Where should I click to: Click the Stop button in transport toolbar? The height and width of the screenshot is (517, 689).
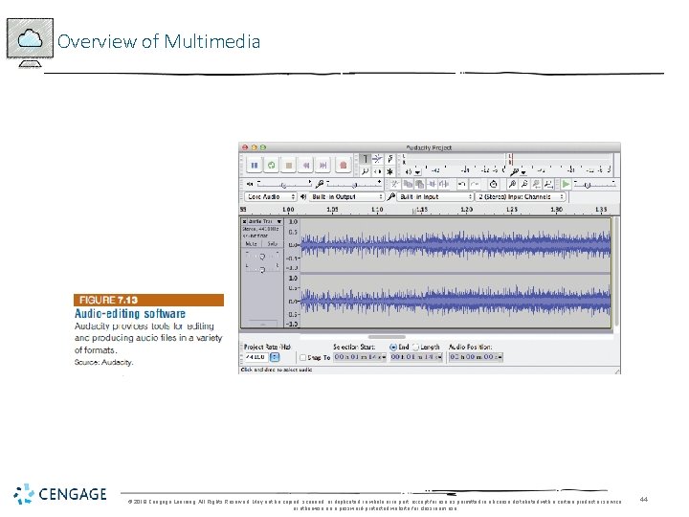coord(289,166)
